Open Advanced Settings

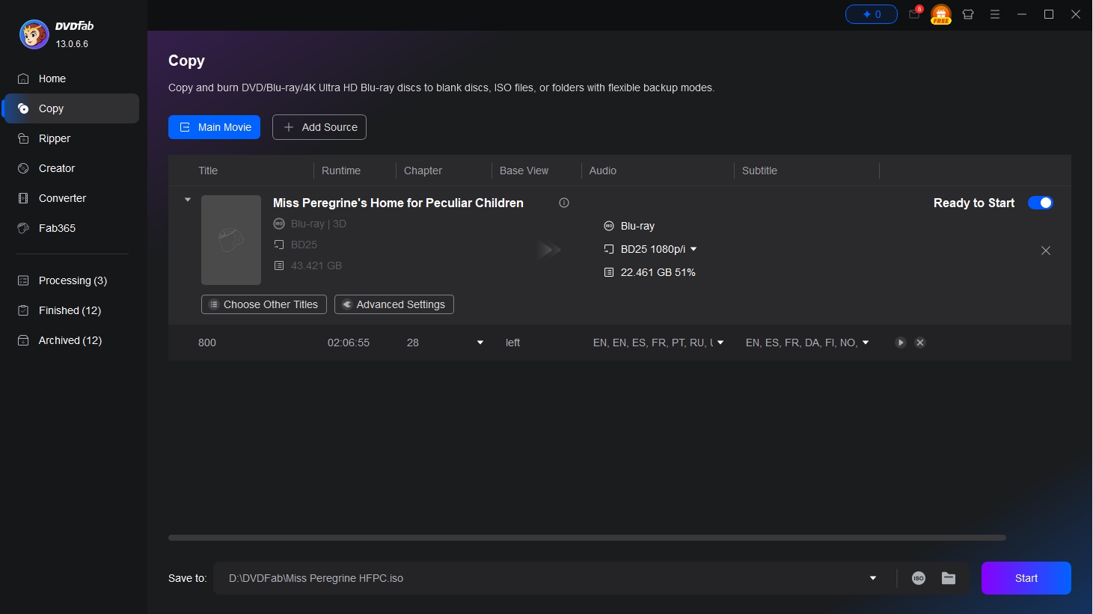coord(394,304)
